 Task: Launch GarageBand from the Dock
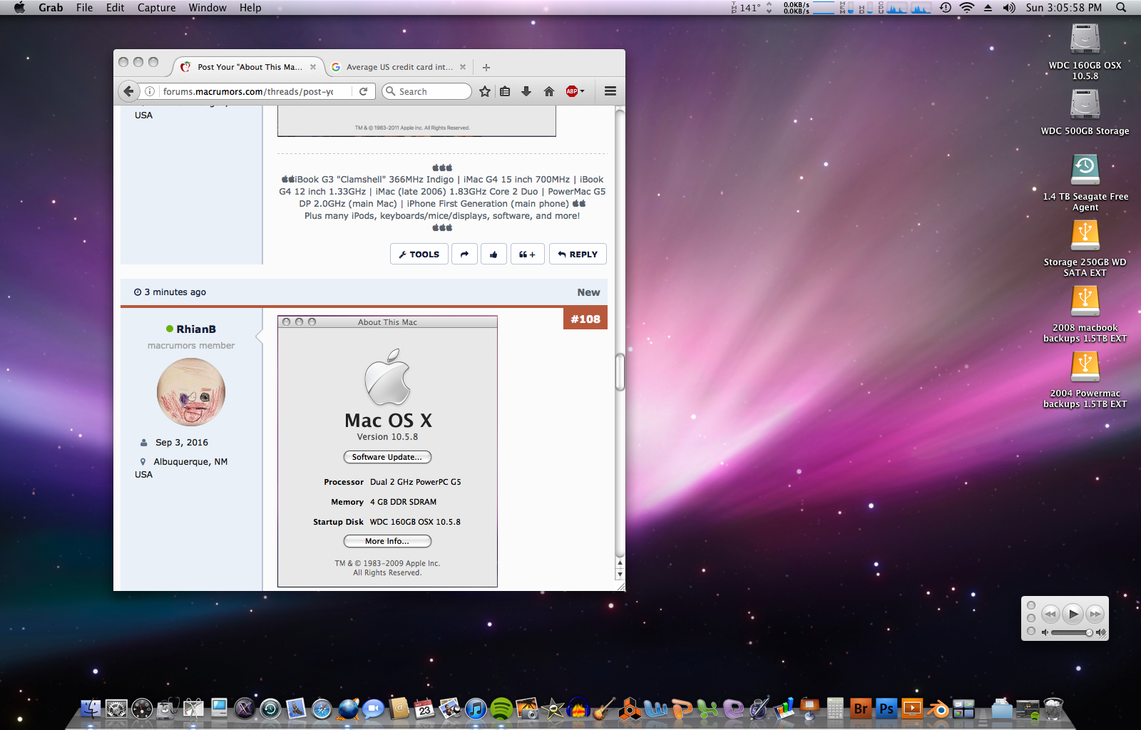point(603,709)
